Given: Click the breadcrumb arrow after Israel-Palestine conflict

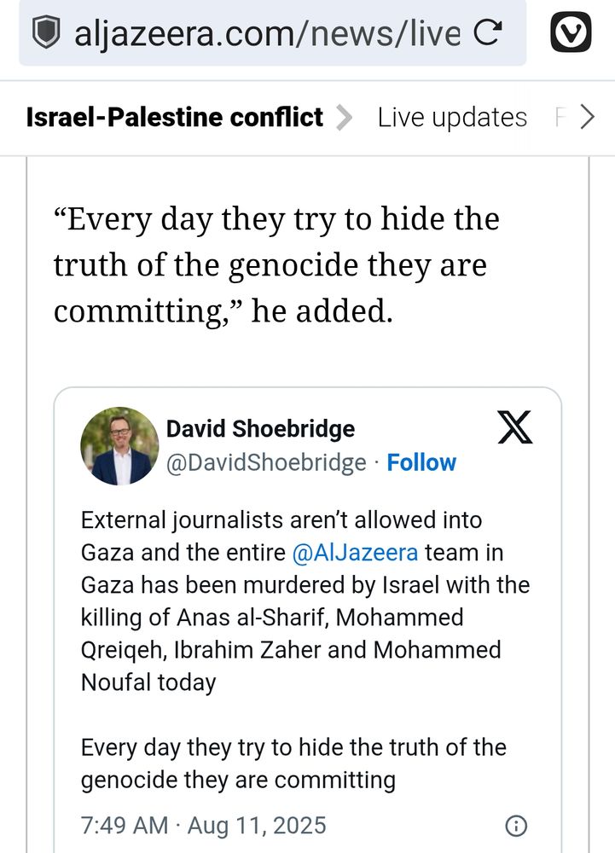Looking at the screenshot, I should coord(345,117).
